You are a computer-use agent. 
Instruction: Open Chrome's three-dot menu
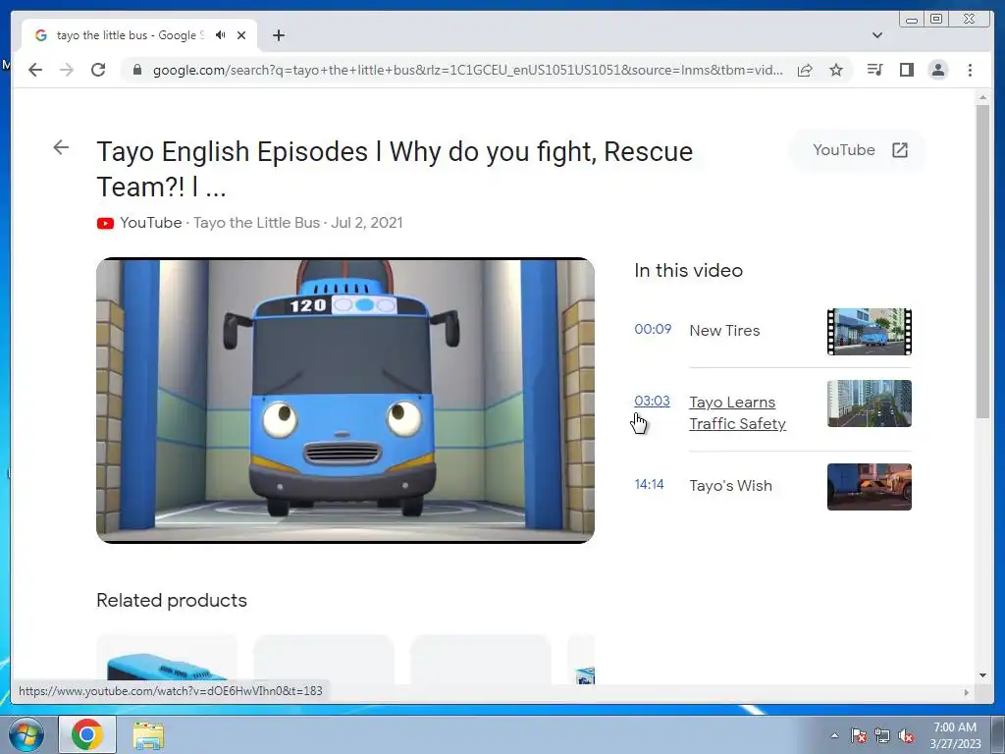(970, 70)
